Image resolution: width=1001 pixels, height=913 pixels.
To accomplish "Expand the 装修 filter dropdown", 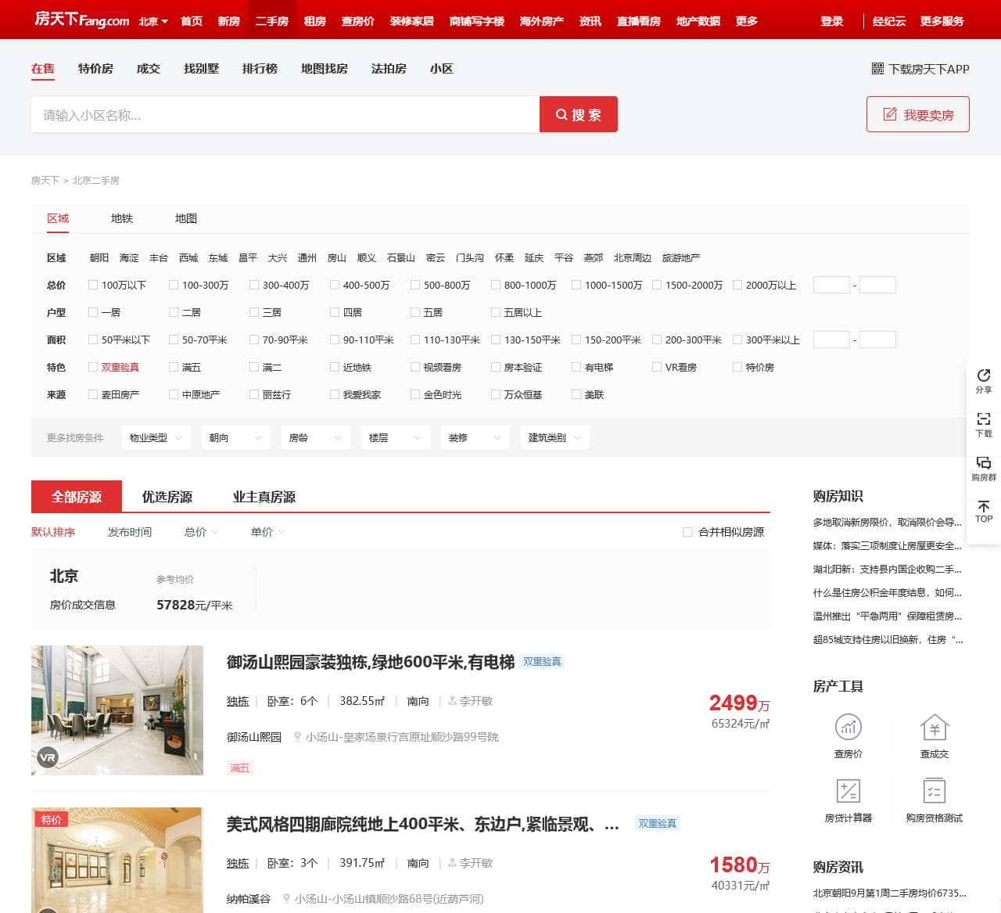I will pos(475,437).
